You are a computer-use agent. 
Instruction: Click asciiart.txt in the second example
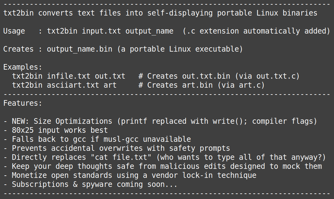click(x=73, y=85)
